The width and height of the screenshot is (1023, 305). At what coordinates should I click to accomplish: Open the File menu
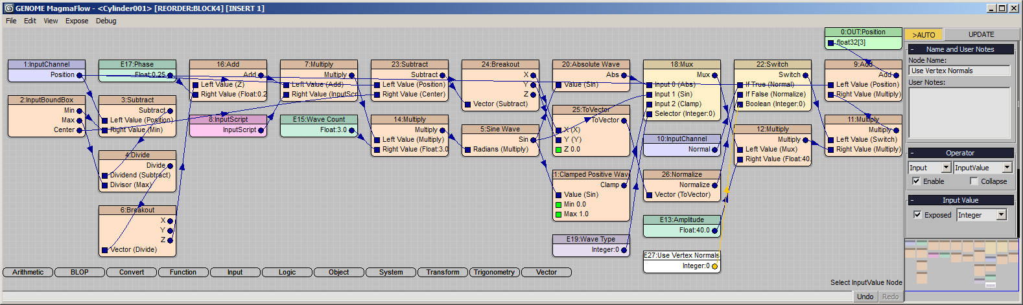[x=11, y=21]
